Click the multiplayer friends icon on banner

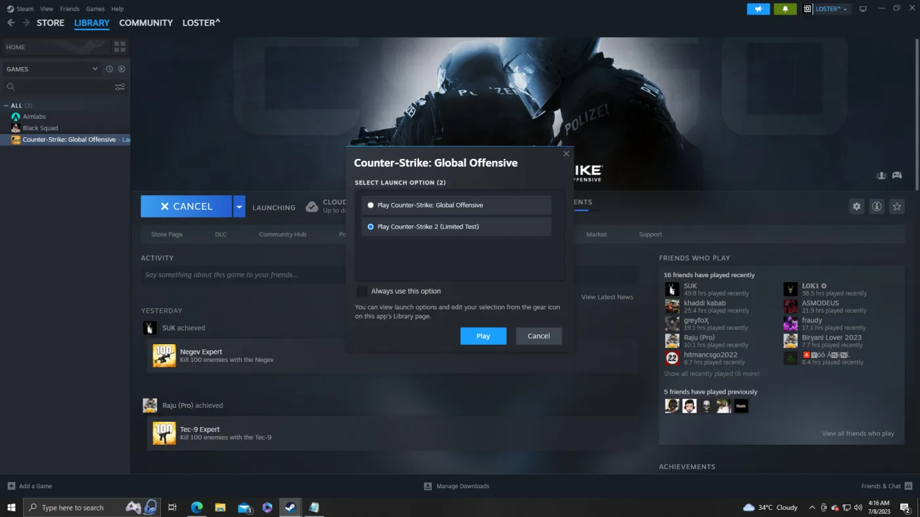point(881,175)
